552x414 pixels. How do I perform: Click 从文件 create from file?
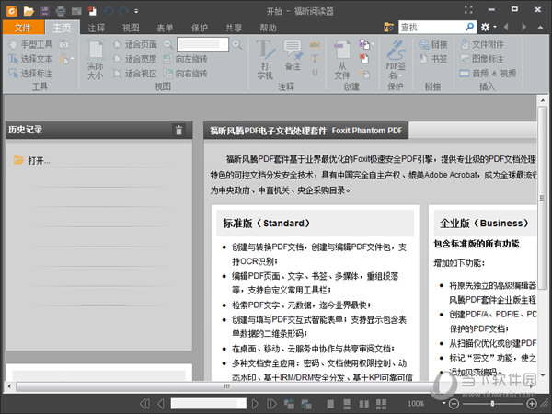[342, 60]
